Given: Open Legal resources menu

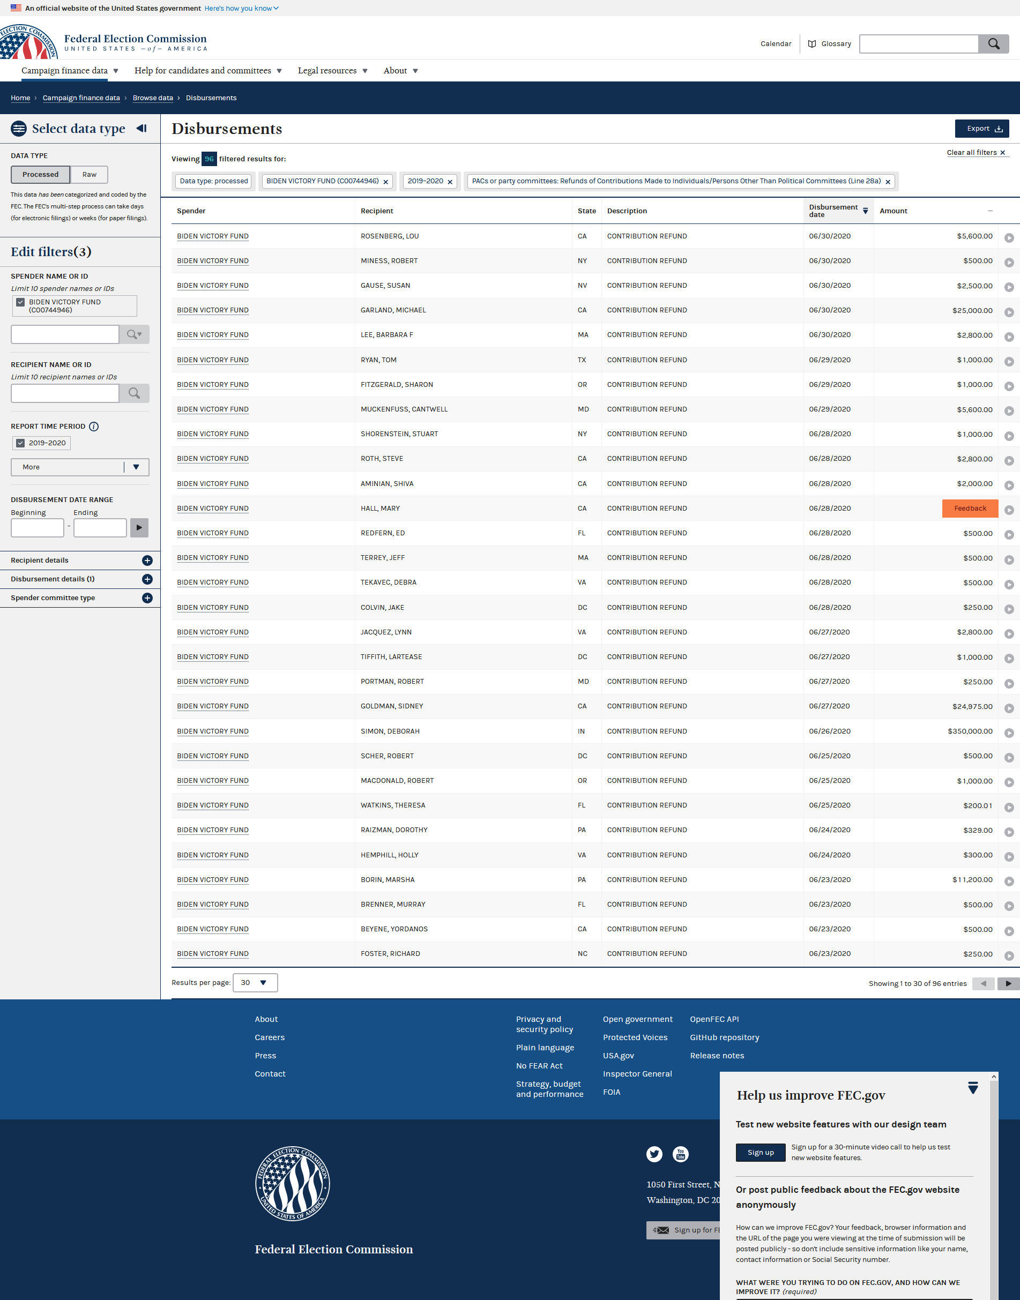Looking at the screenshot, I should click(333, 70).
